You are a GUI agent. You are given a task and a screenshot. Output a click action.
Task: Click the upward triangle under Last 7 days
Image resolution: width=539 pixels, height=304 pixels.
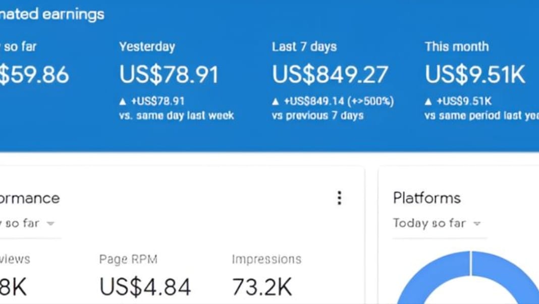[x=276, y=102]
